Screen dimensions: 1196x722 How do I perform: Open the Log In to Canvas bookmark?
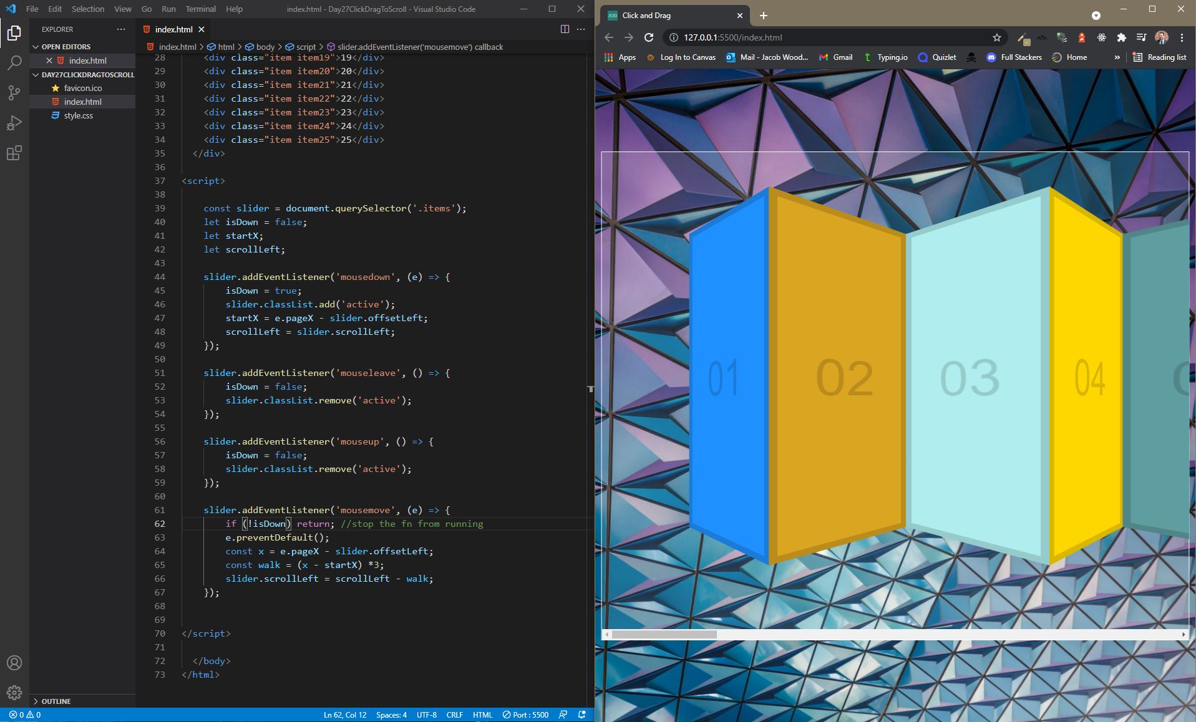681,57
